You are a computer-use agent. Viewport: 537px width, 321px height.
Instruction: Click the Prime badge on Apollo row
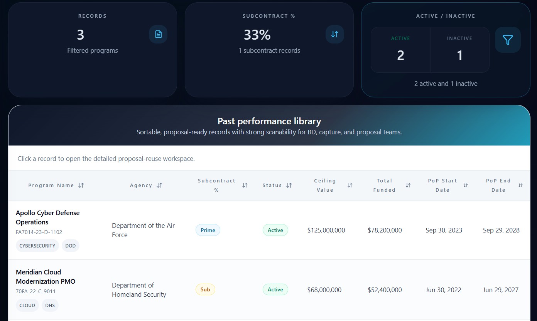coord(208,230)
